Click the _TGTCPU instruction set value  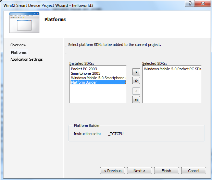[116, 134]
